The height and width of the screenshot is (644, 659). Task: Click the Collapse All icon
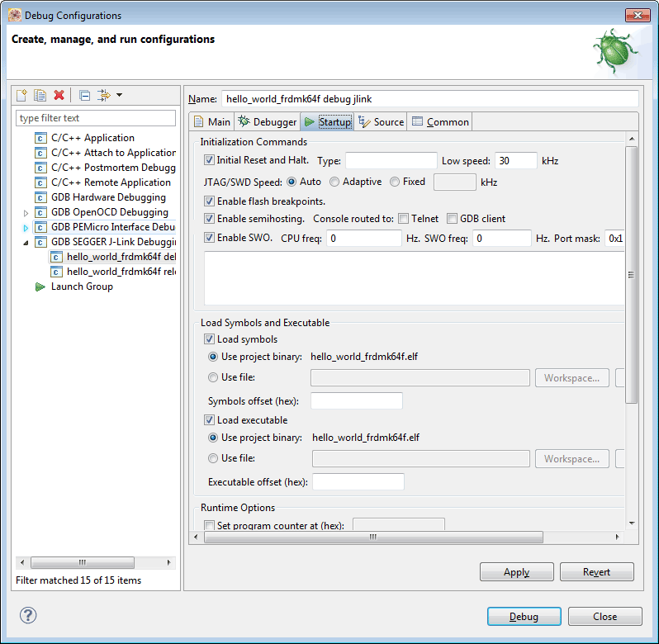tap(84, 96)
